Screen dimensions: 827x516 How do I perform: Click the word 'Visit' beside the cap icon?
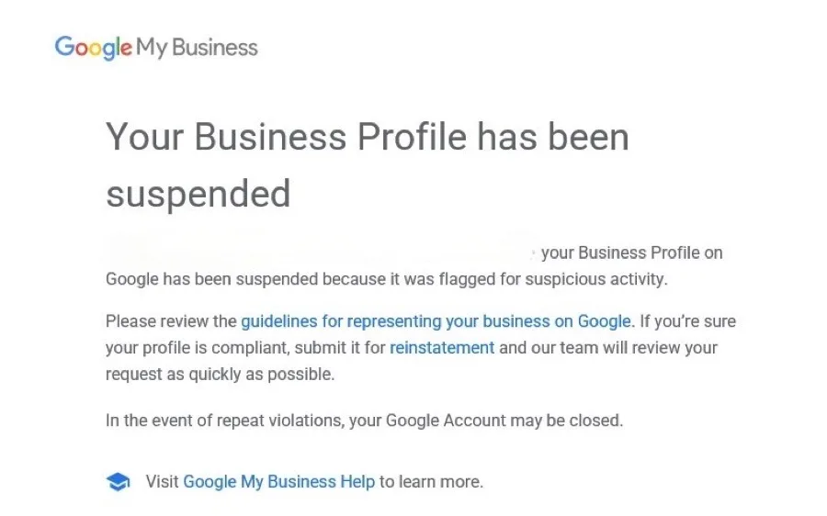click(162, 481)
